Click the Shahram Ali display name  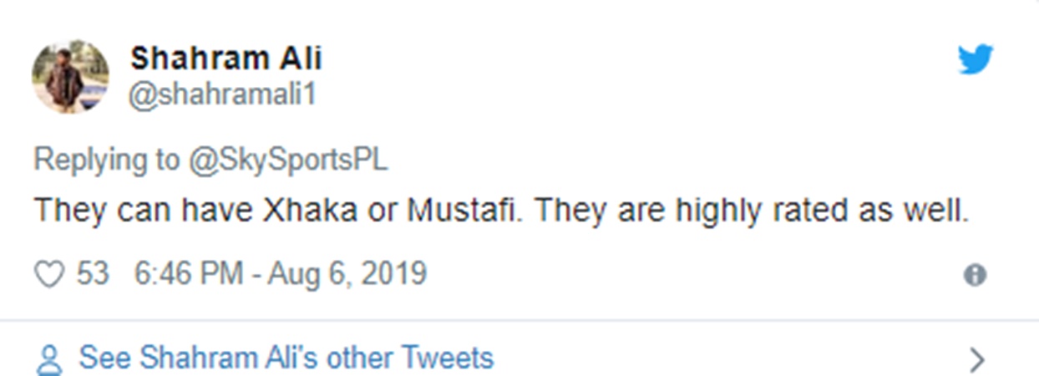pyautogui.click(x=226, y=58)
